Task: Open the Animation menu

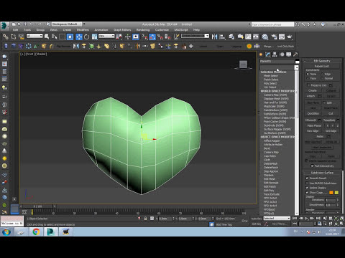Action: (101, 30)
